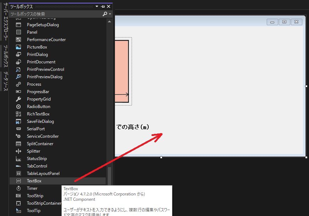Screen dimensions: 309x216
Task: Click the Process gears icon
Action: click(x=18, y=84)
